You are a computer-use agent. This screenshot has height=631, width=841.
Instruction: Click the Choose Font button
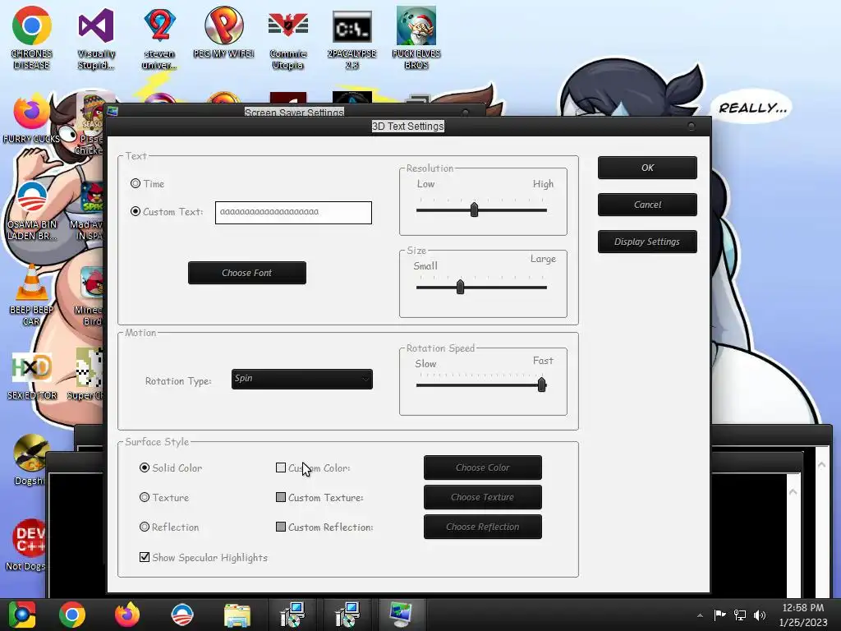pos(246,273)
